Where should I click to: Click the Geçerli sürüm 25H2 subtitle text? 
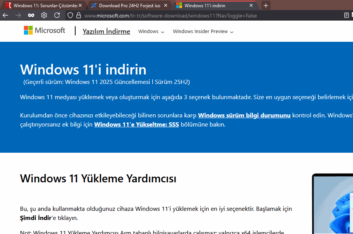pyautogui.click(x=107, y=82)
